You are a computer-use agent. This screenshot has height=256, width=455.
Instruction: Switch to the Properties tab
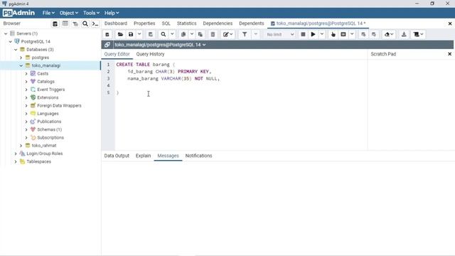144,23
